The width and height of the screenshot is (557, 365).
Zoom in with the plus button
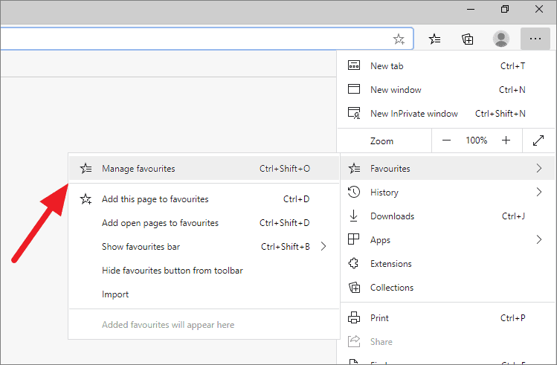[506, 140]
